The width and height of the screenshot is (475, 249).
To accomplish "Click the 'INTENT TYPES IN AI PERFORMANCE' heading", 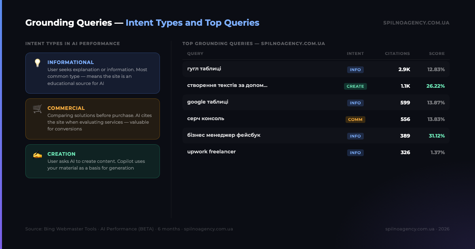I will click(x=72, y=43).
